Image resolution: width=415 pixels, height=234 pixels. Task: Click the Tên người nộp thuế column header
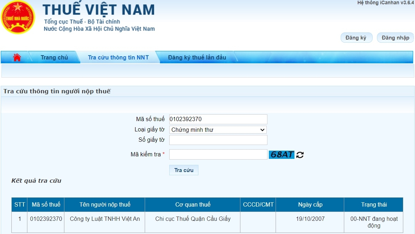click(105, 204)
